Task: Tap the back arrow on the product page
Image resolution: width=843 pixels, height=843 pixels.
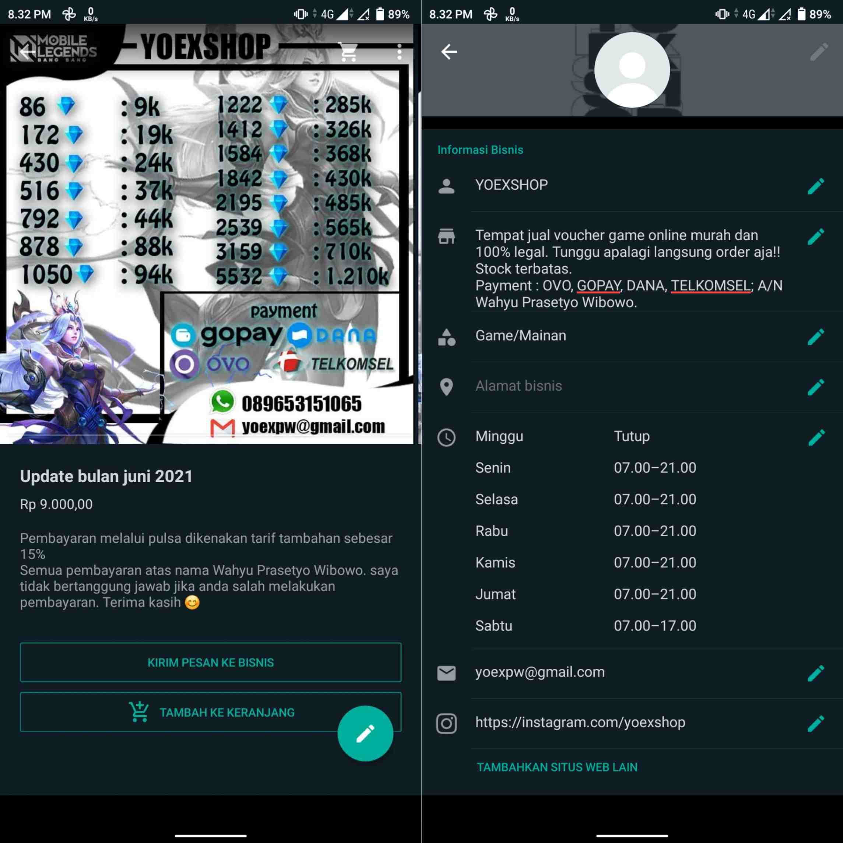Action: (x=27, y=52)
